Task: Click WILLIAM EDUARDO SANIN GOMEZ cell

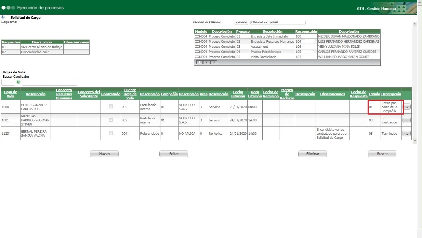Action: (x=349, y=57)
